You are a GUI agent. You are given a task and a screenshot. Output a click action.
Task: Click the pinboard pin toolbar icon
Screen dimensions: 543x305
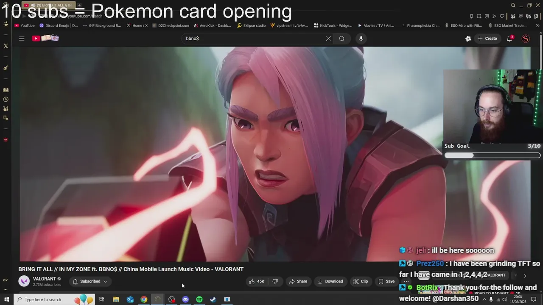coord(471,16)
